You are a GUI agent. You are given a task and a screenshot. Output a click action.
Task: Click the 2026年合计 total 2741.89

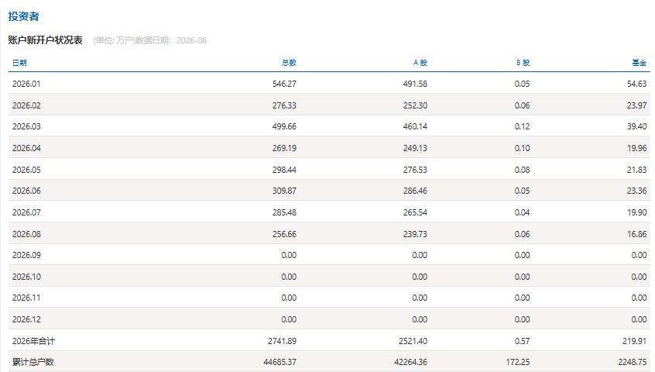tap(283, 341)
